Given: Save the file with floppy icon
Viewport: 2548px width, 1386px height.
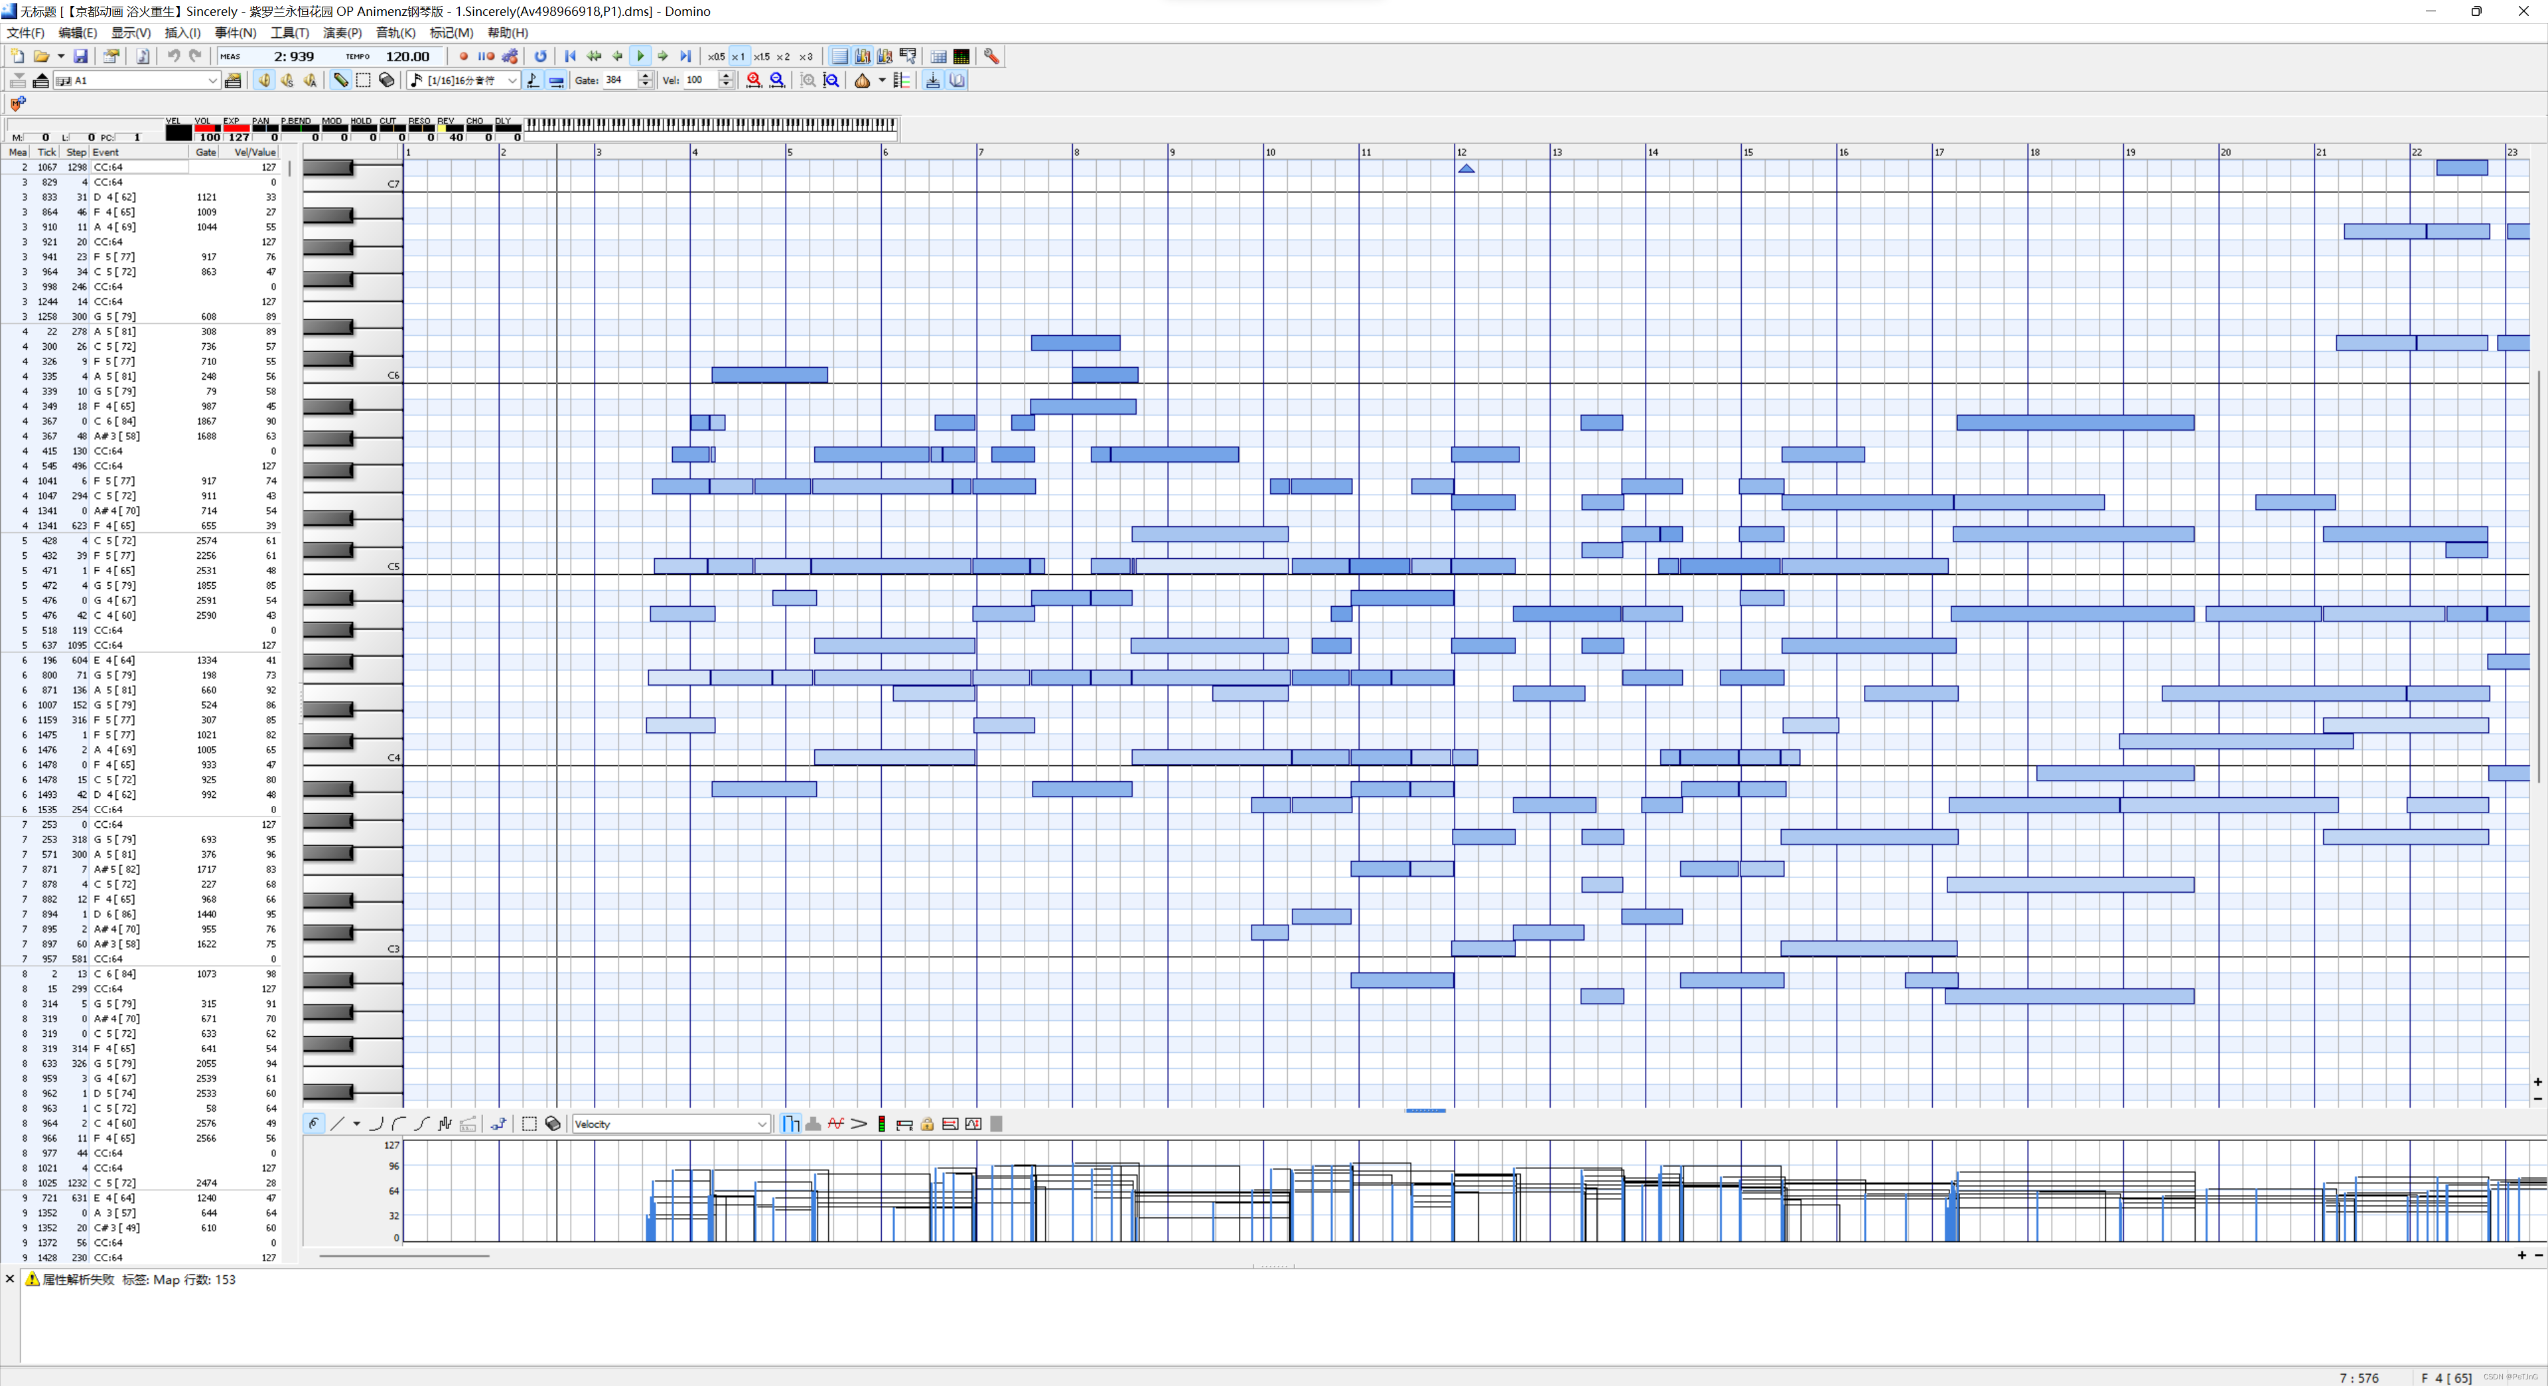Looking at the screenshot, I should point(81,56).
